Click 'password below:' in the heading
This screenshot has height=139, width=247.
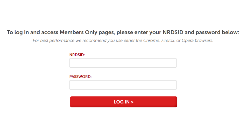[217, 32]
